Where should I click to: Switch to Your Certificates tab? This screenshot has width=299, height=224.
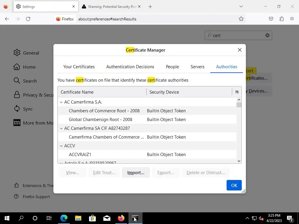click(x=79, y=67)
